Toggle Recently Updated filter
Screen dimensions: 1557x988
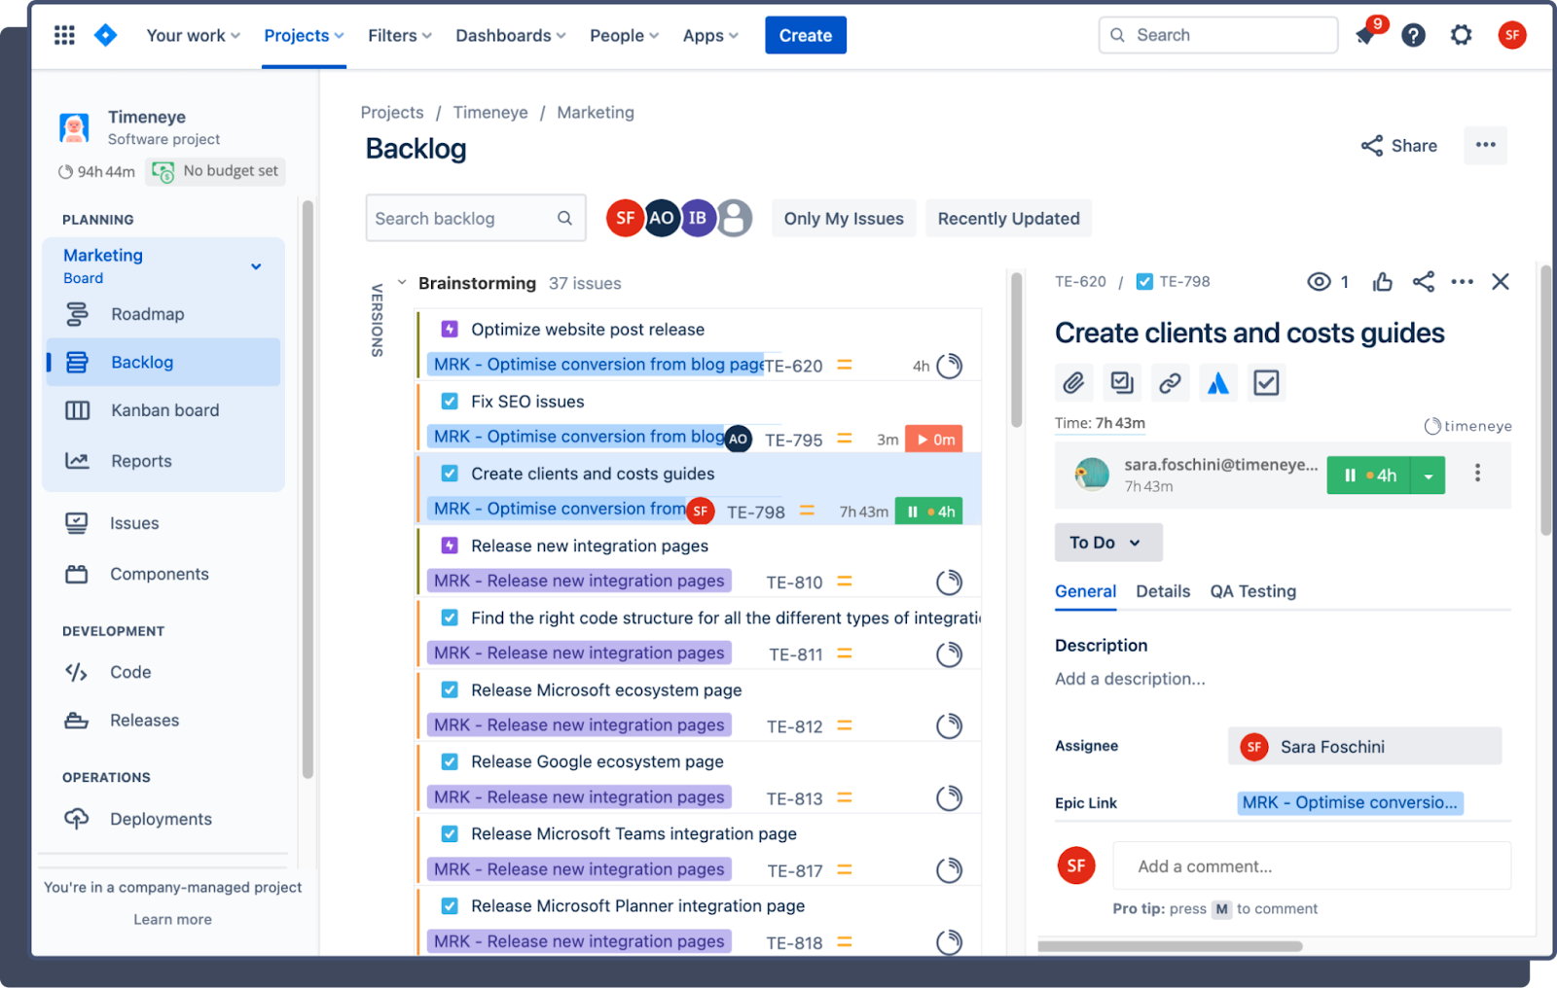[1008, 219]
